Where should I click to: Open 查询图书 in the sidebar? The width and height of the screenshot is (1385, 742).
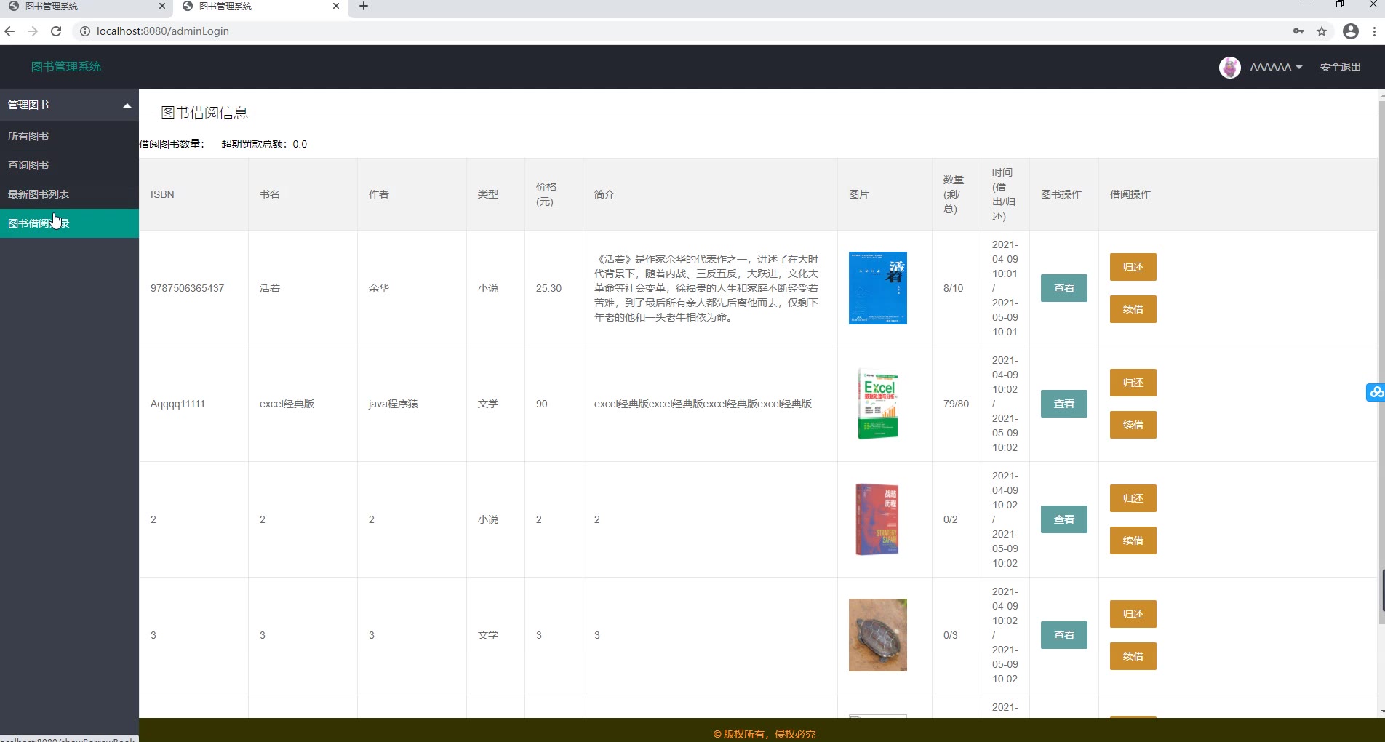point(69,165)
